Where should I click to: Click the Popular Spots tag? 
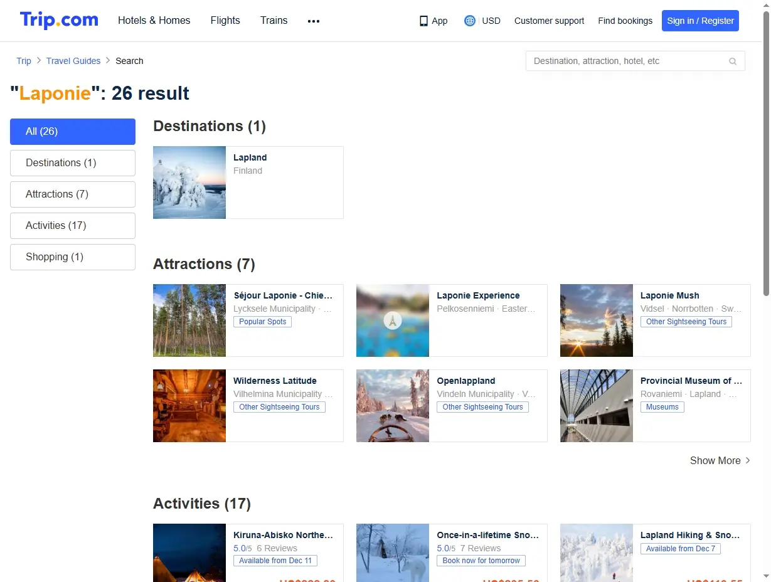pyautogui.click(x=262, y=322)
